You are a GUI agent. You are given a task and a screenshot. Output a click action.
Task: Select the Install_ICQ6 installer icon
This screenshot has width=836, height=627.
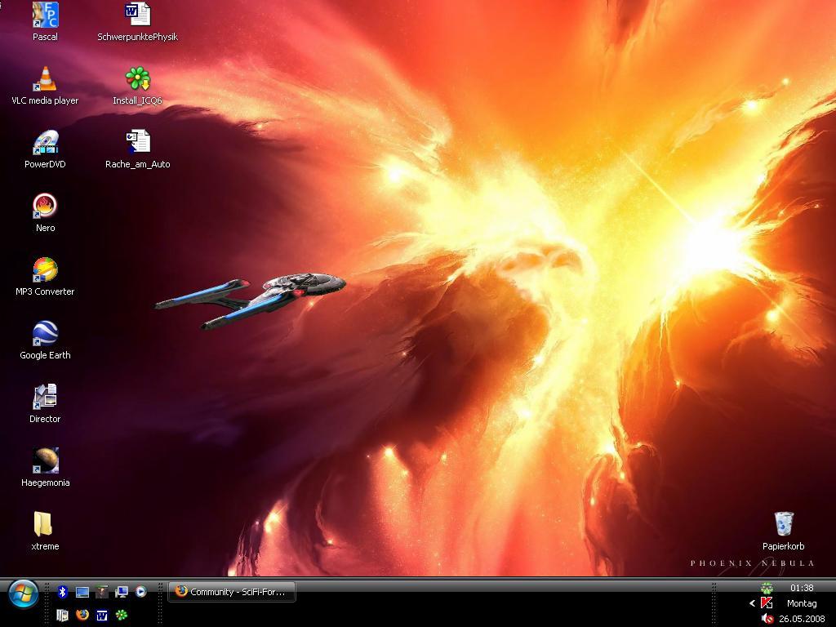point(137,79)
